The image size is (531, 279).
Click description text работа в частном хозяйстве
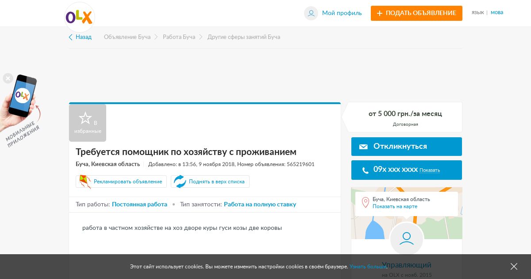tap(182, 228)
